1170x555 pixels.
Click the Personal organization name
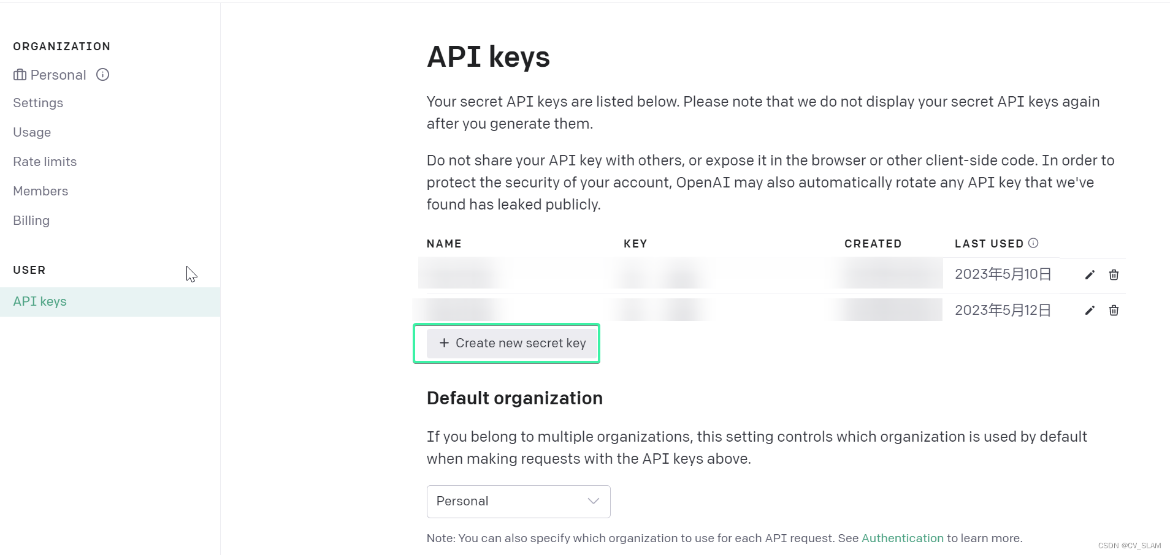point(58,75)
